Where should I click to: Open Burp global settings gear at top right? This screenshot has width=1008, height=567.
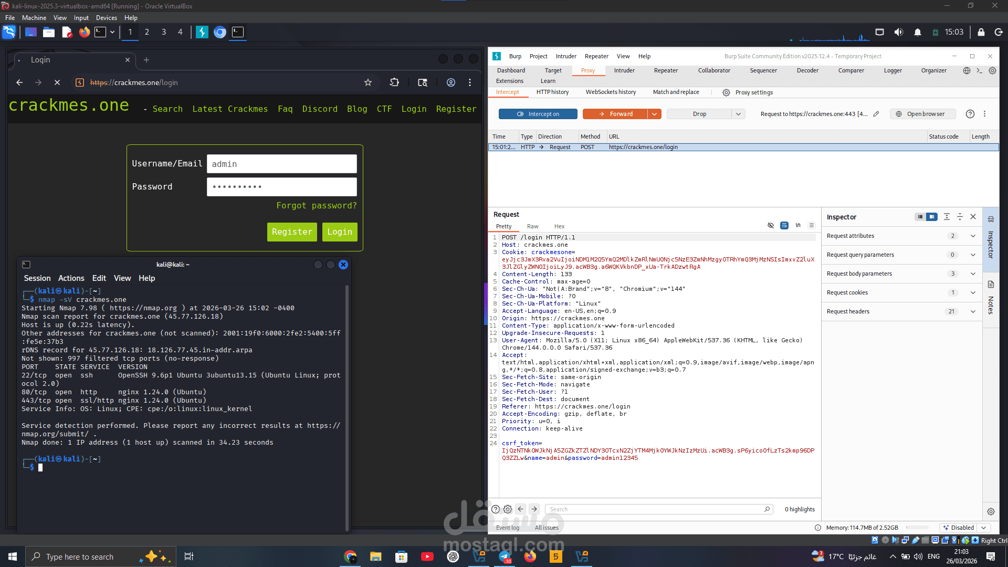coord(992,70)
